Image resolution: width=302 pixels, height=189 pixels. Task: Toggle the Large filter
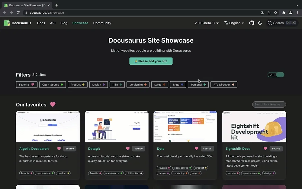[160, 84]
